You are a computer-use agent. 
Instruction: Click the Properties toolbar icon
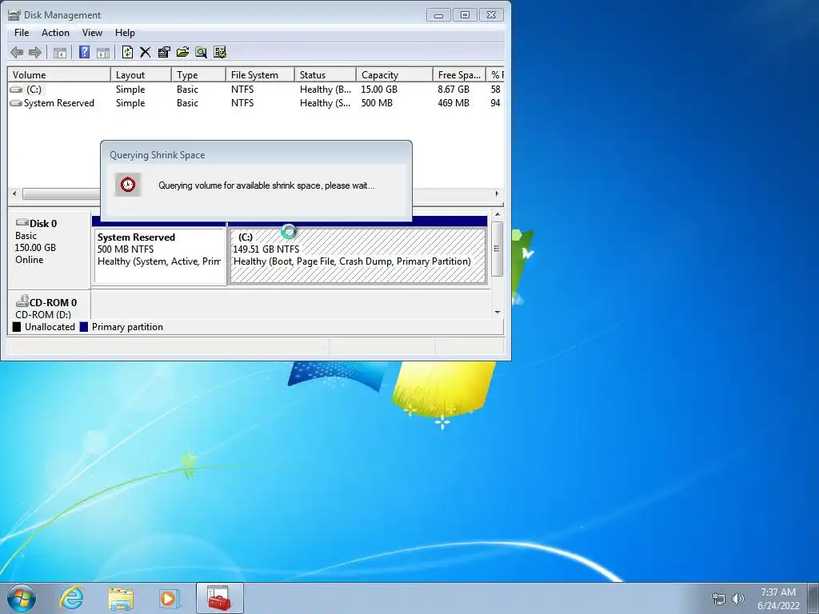coord(164,52)
